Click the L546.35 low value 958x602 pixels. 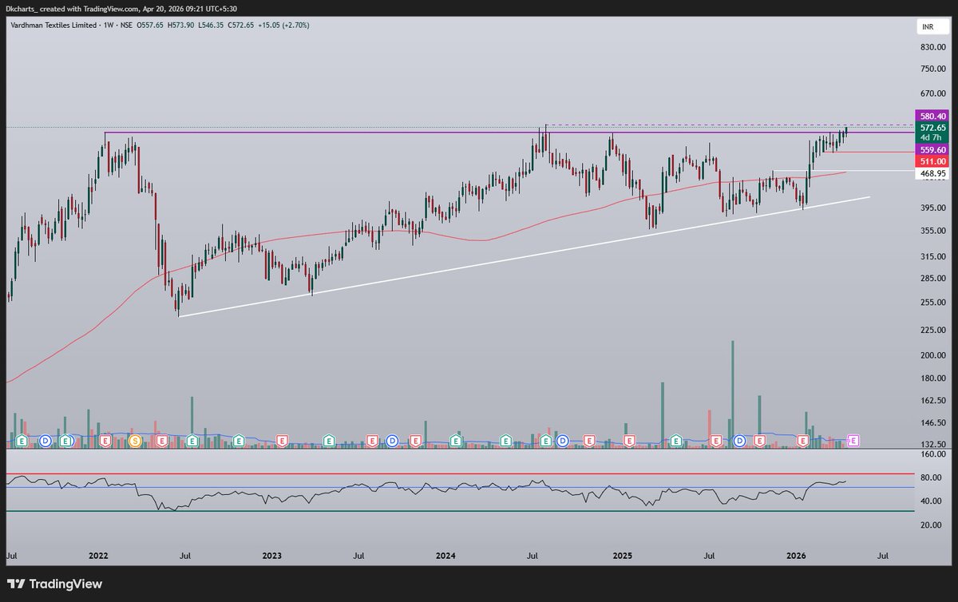[x=210, y=25]
